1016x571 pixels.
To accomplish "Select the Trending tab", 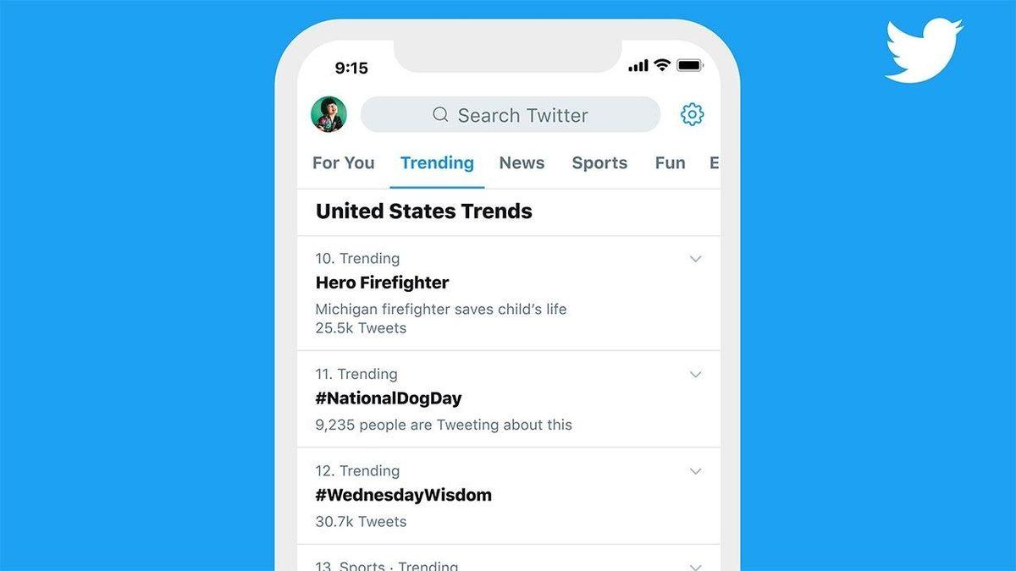I will pos(437,163).
